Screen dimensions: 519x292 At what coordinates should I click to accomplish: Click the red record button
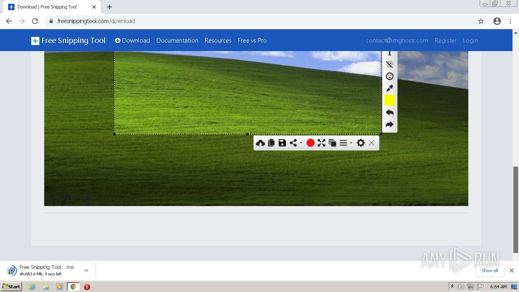311,143
